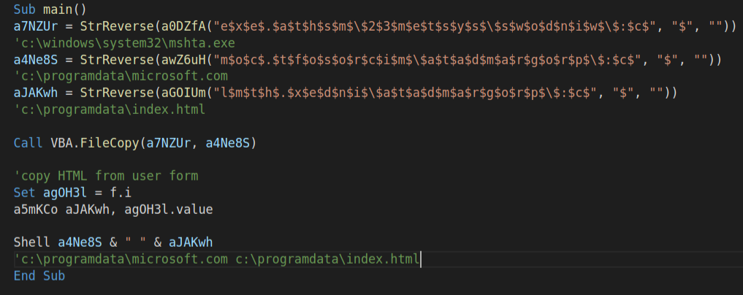Select the a7NZUr variable assignment
Screen dimensions: 743x295
click(x=376, y=26)
